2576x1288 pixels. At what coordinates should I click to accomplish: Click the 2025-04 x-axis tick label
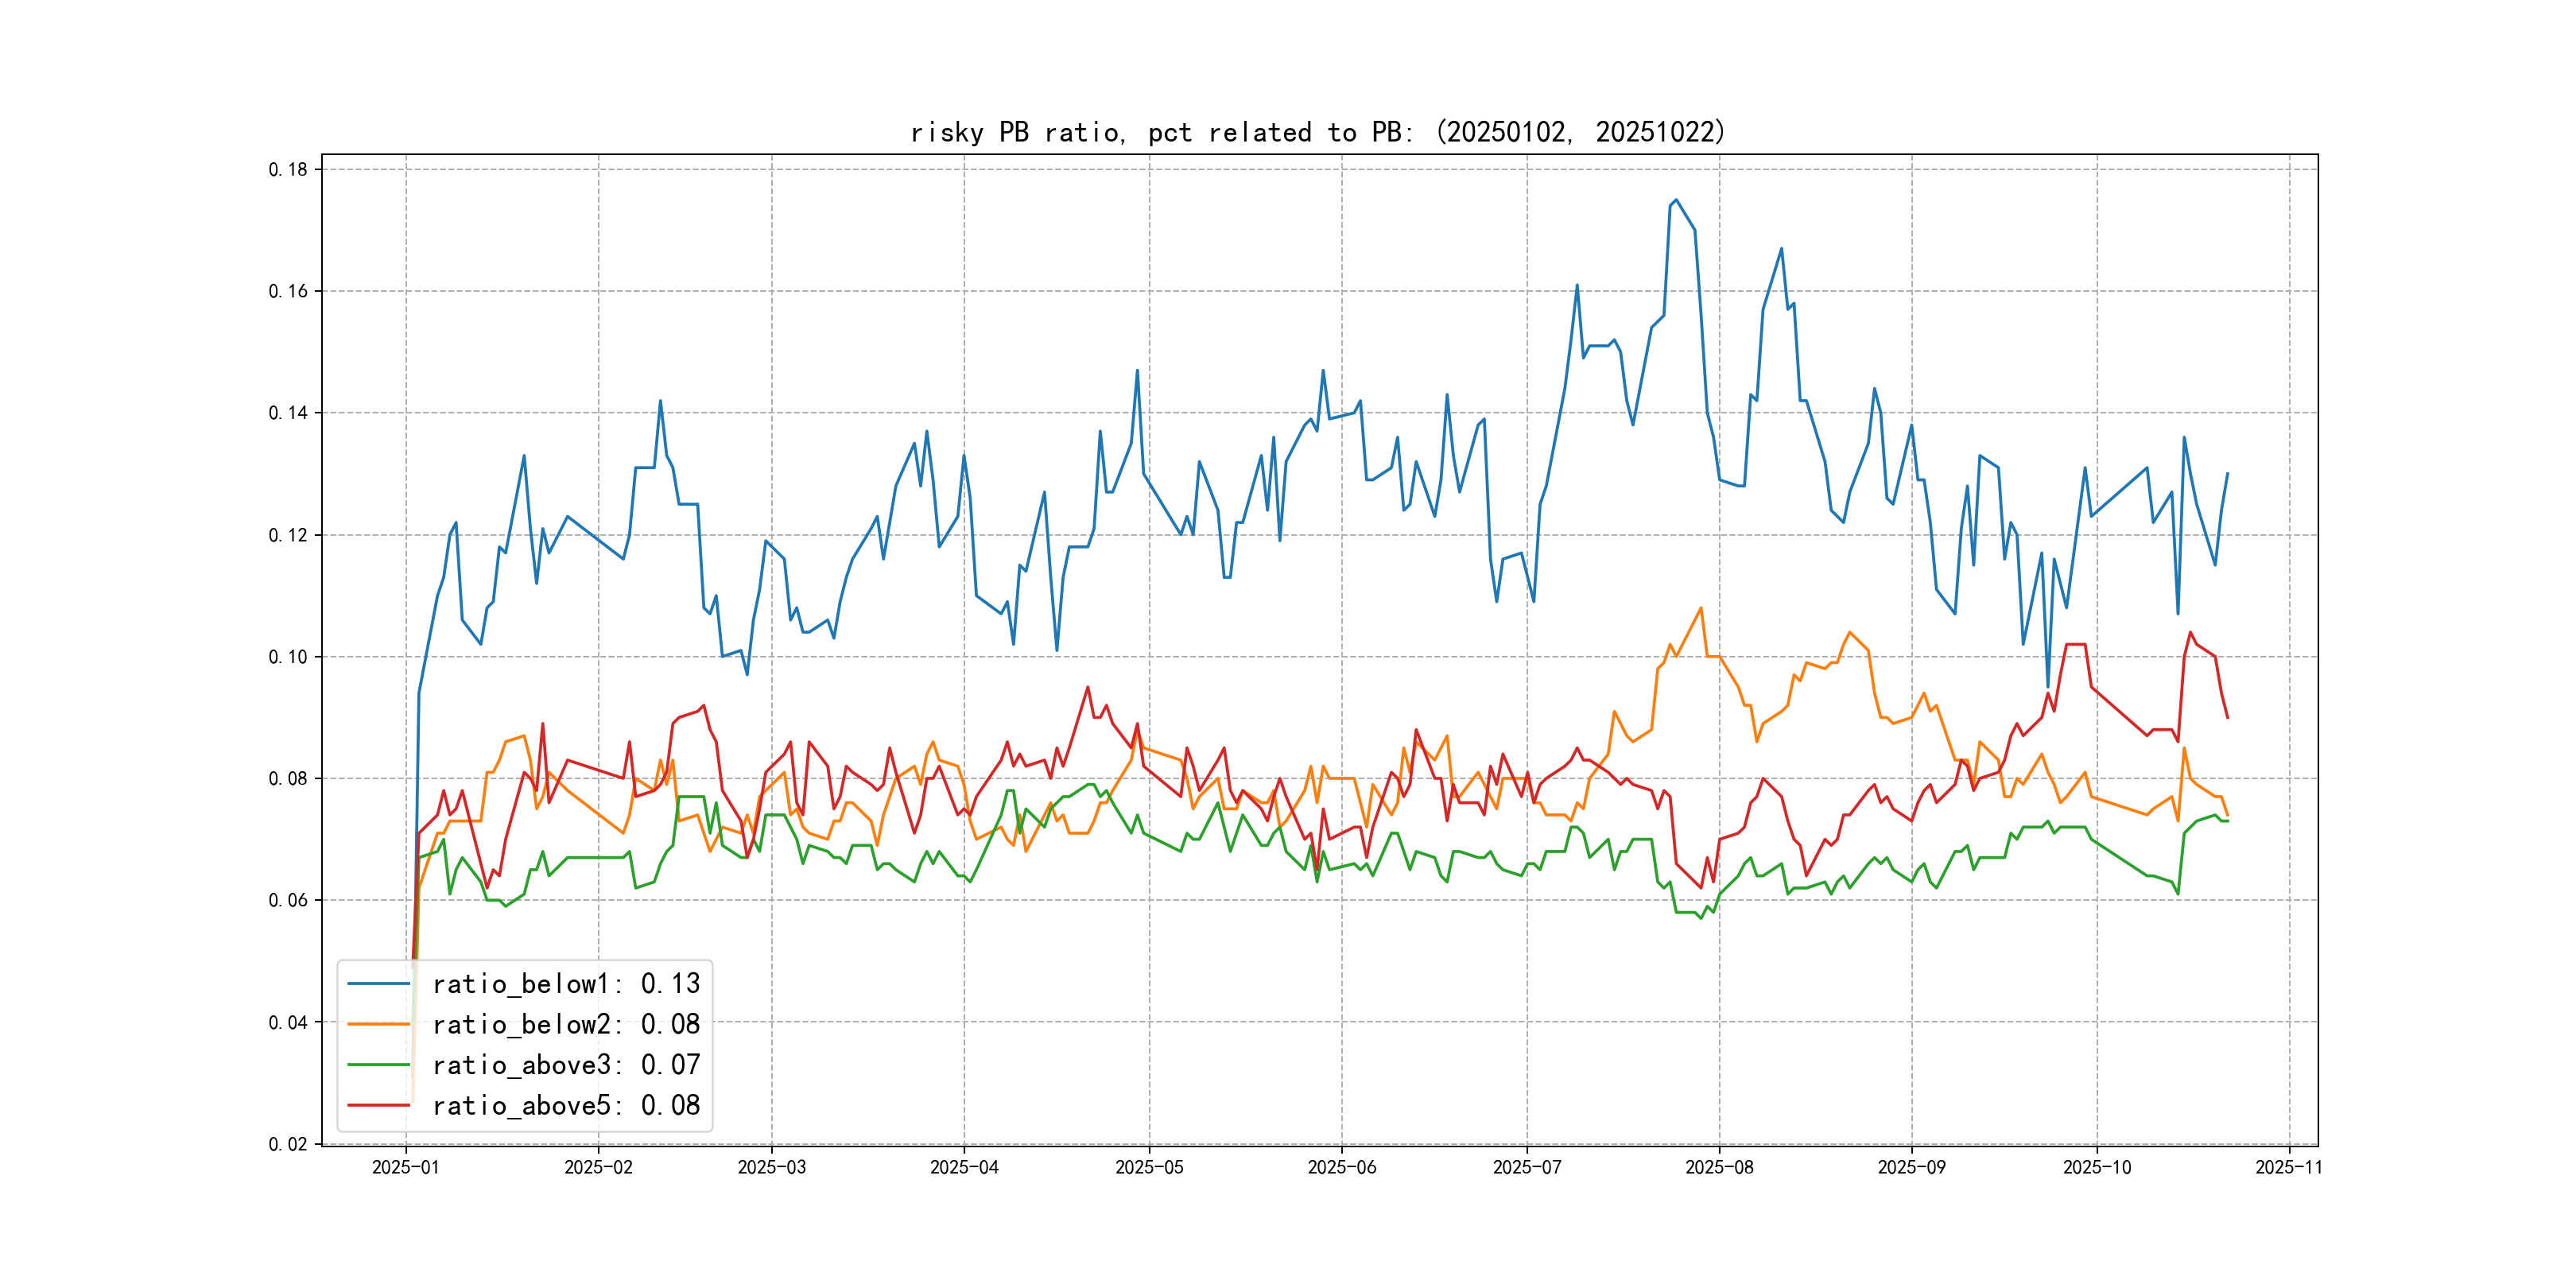click(964, 1168)
